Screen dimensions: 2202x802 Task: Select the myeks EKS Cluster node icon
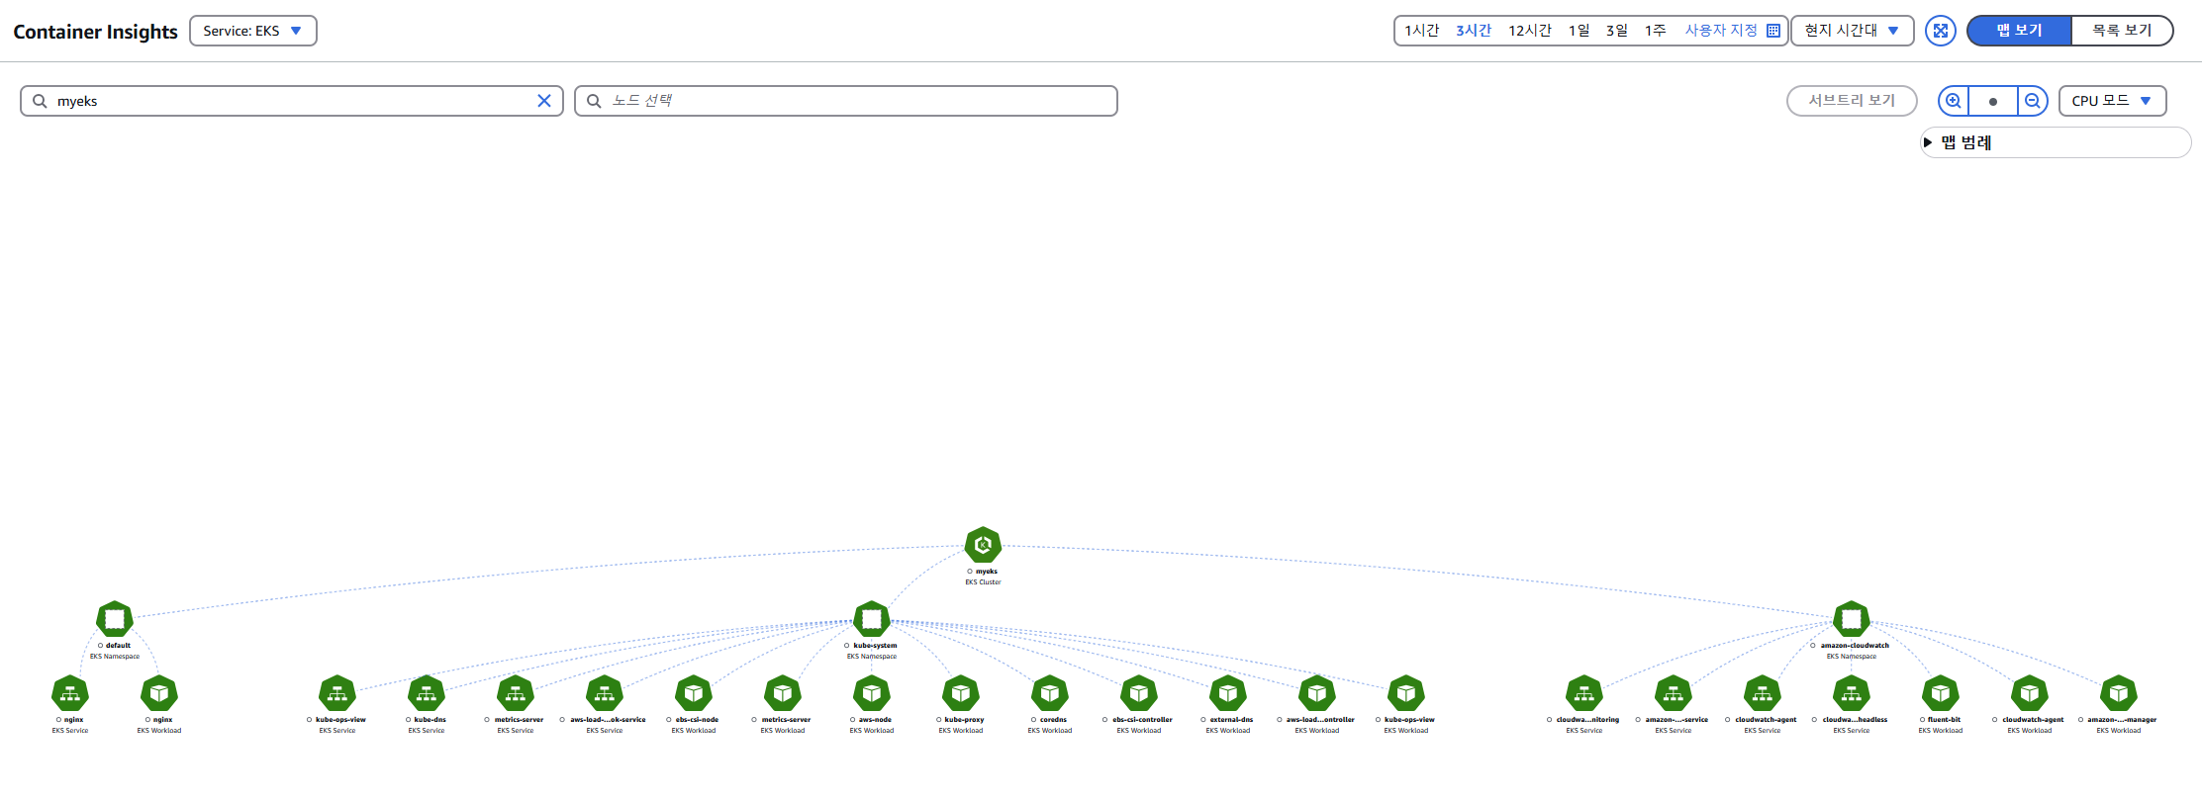click(x=983, y=545)
